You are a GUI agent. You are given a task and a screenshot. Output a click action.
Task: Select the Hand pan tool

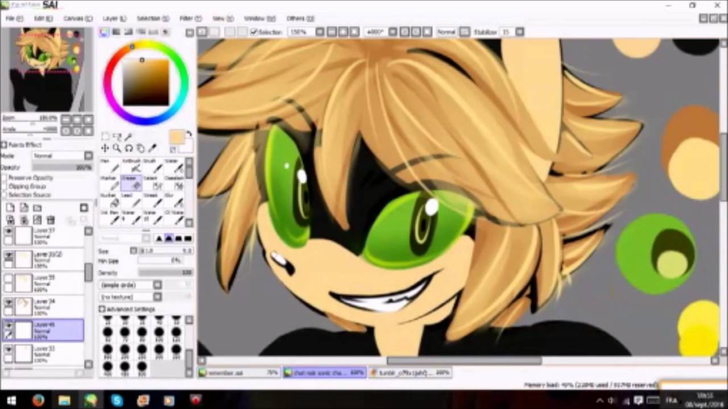click(140, 148)
